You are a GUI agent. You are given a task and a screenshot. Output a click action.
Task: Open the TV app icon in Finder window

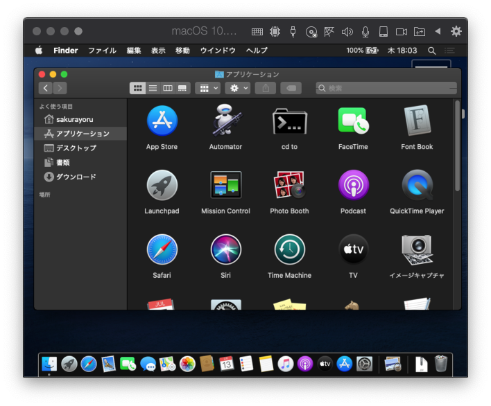(354, 249)
